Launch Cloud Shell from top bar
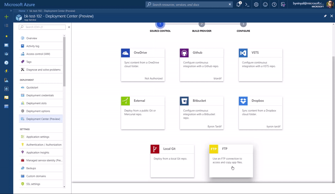Screen dimensions: 335x194 [247, 4]
